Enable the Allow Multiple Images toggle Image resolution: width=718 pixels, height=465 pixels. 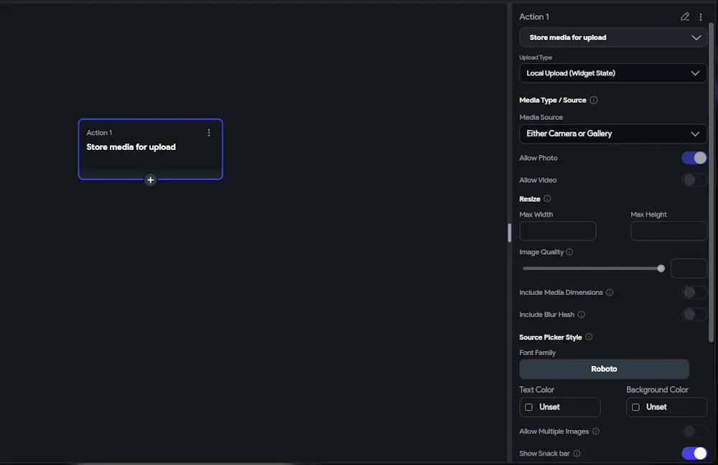[694, 431]
